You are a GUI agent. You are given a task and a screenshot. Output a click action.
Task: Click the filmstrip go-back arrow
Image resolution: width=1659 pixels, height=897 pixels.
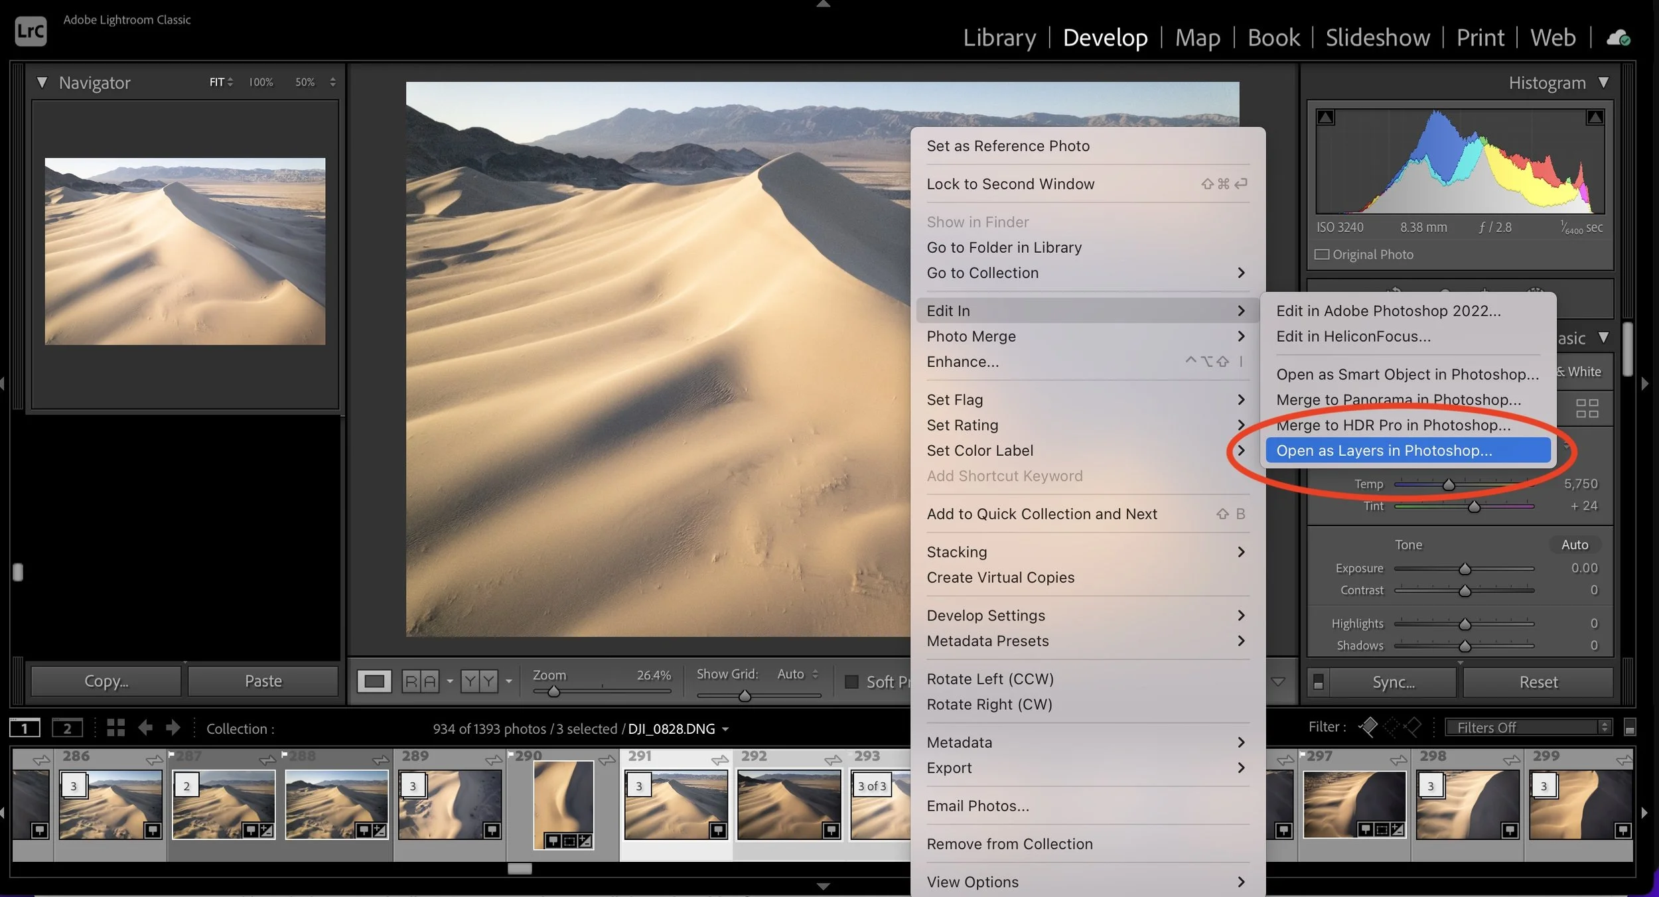[145, 728]
